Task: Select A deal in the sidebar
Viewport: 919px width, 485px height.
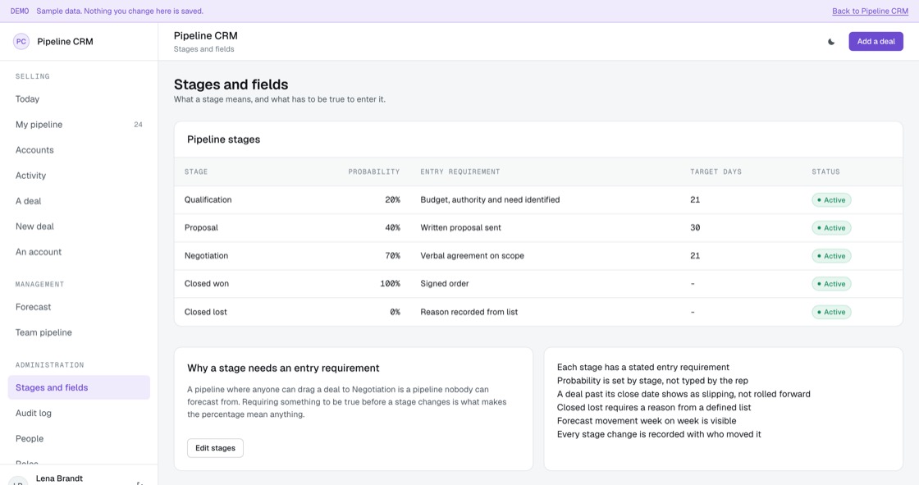Action: tap(79, 201)
